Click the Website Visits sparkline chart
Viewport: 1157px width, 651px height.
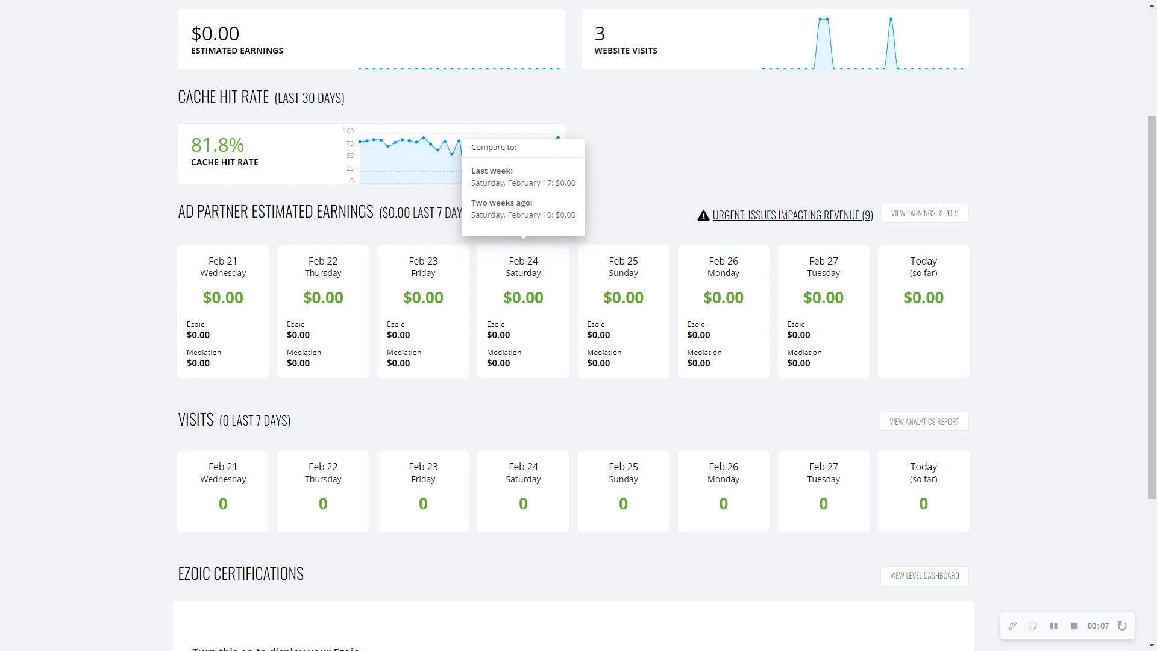coord(863,45)
